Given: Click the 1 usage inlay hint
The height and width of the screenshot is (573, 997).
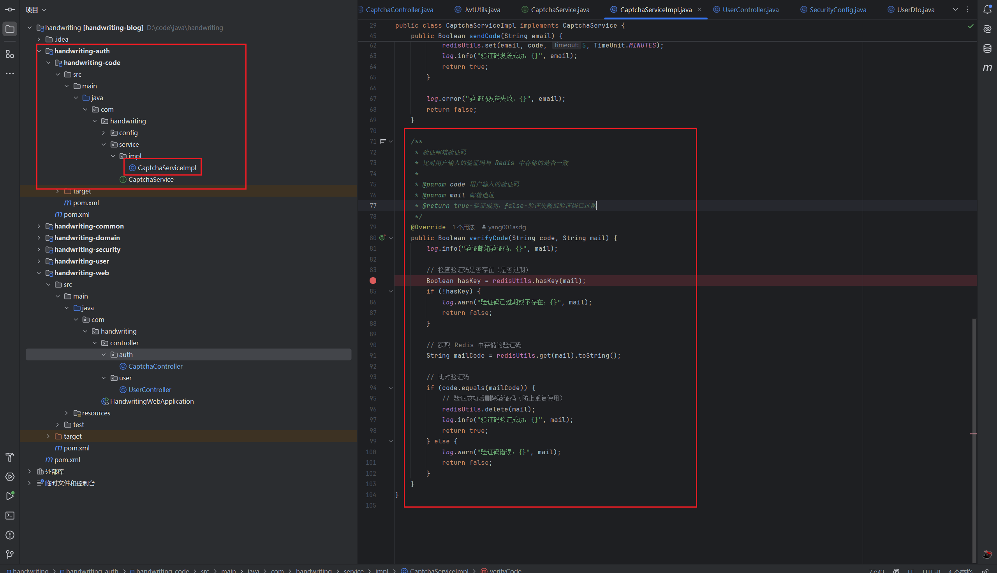Looking at the screenshot, I should click(x=463, y=227).
